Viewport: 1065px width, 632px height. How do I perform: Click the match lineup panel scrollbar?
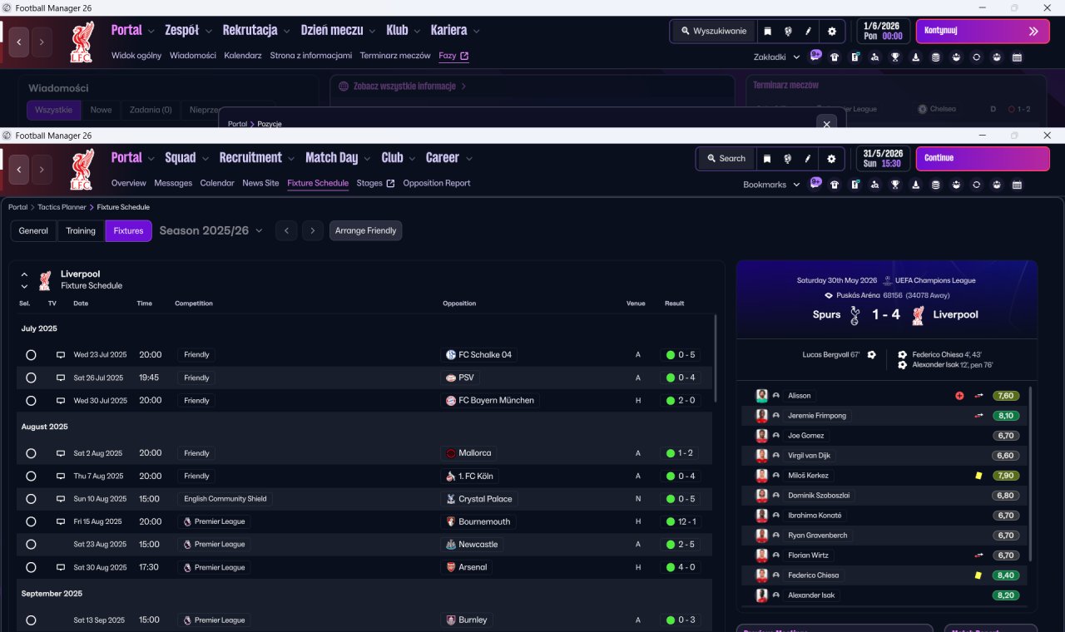(1030, 474)
